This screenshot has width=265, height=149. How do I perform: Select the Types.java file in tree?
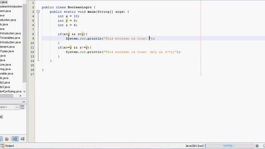(7, 51)
